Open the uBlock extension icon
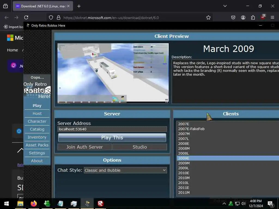 click(263, 17)
